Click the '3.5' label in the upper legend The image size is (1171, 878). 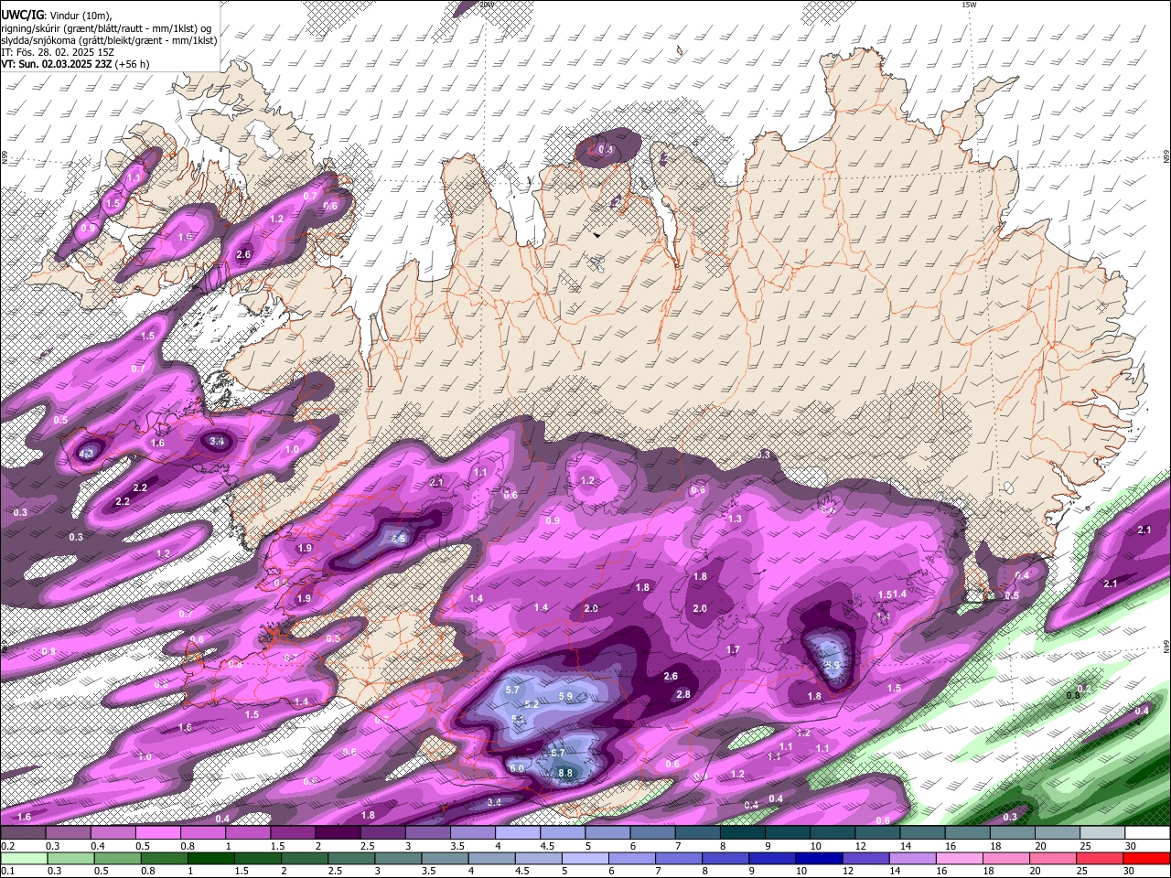(x=457, y=846)
